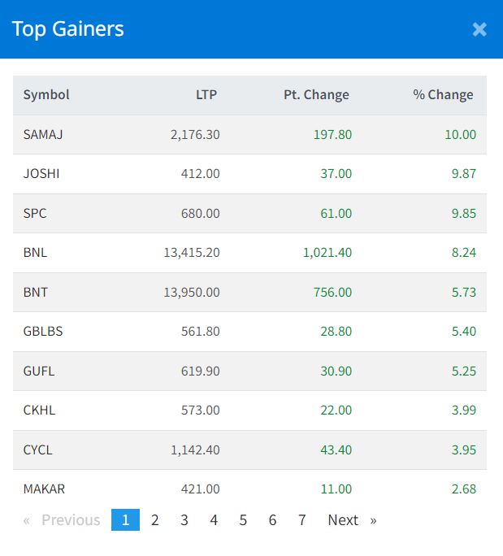Select the GBLBS symbol
Viewport: 503px width, 556px height.
click(43, 332)
